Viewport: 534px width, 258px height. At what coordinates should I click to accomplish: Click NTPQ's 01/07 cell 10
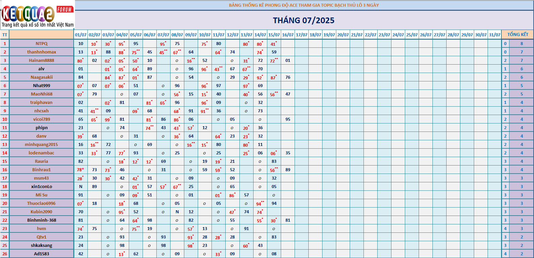coord(81,43)
